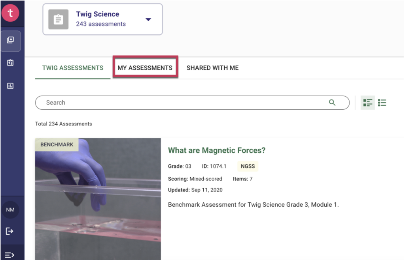Switch to detailed card view
This screenshot has width=405, height=260.
[x=367, y=103]
